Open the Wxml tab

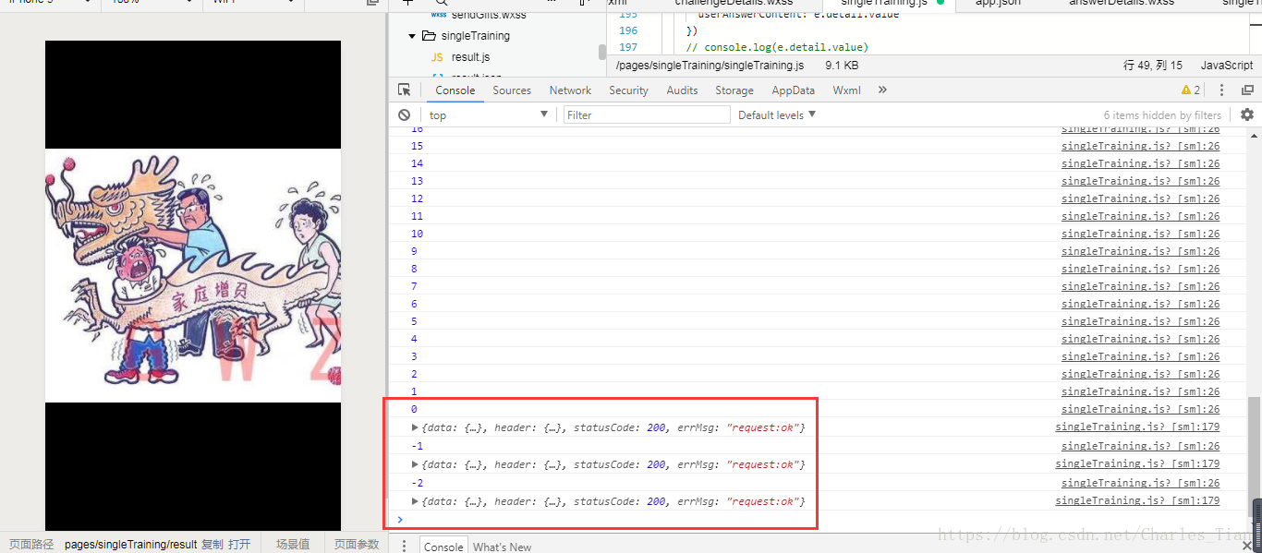point(846,90)
